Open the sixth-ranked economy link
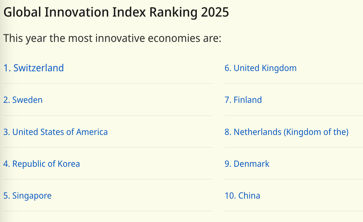The height and width of the screenshot is (222, 363). tap(261, 68)
